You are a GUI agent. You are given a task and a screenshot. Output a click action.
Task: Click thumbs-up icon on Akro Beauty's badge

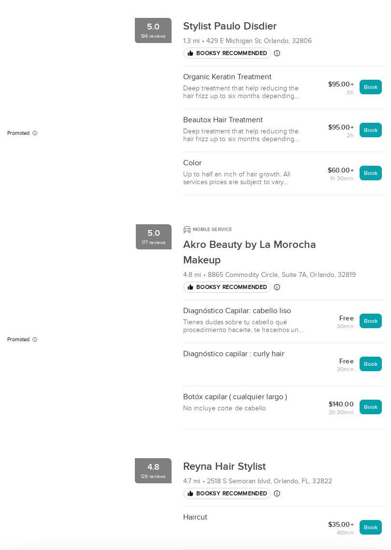(x=190, y=287)
